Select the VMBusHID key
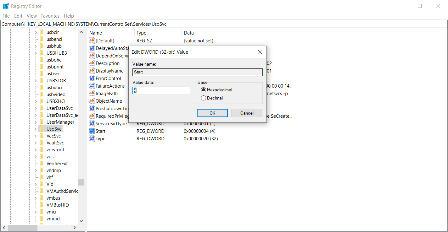The height and width of the screenshot is (232, 448). pos(58,205)
